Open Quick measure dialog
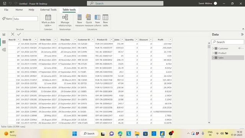Image resolution: width=245 pixels, height=138 pixels. point(88,20)
